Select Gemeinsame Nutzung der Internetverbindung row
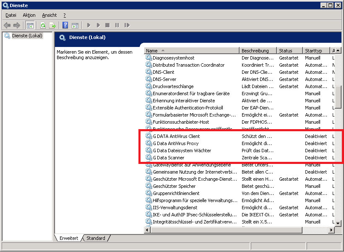The image size is (344, 252). pyautogui.click(x=240, y=172)
